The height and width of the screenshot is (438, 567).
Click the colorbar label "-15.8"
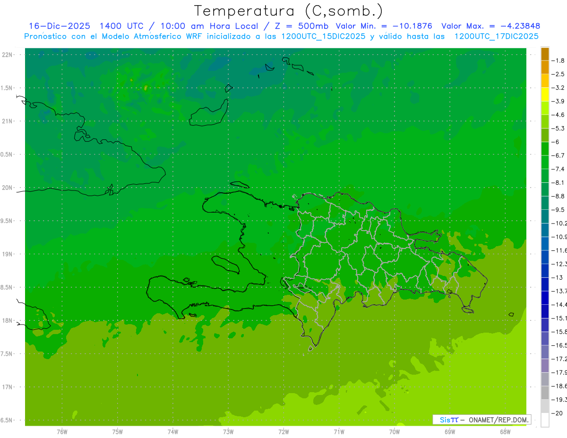click(x=560, y=331)
